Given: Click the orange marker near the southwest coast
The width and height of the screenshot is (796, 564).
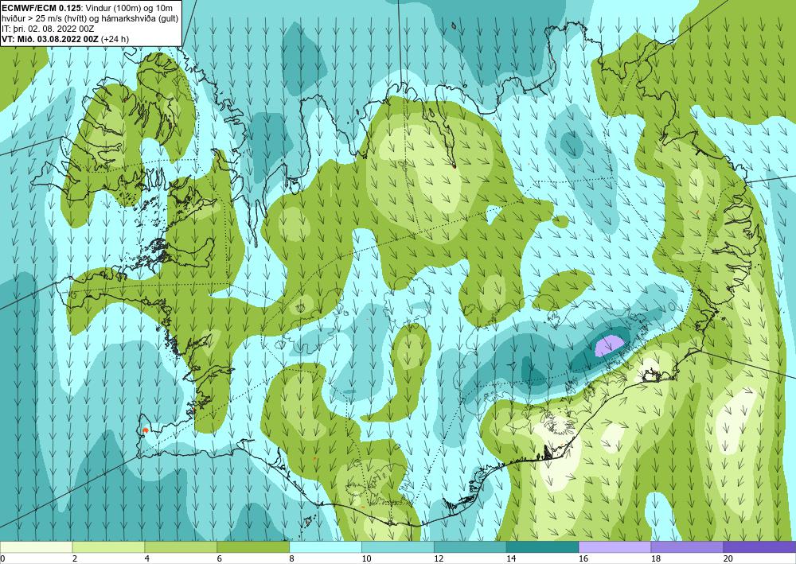Looking at the screenshot, I should (x=145, y=430).
